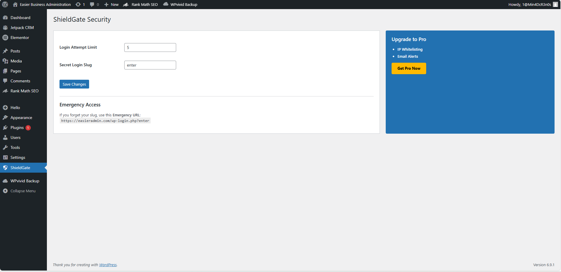
Task: Open the Elementor menu
Action: click(x=20, y=38)
